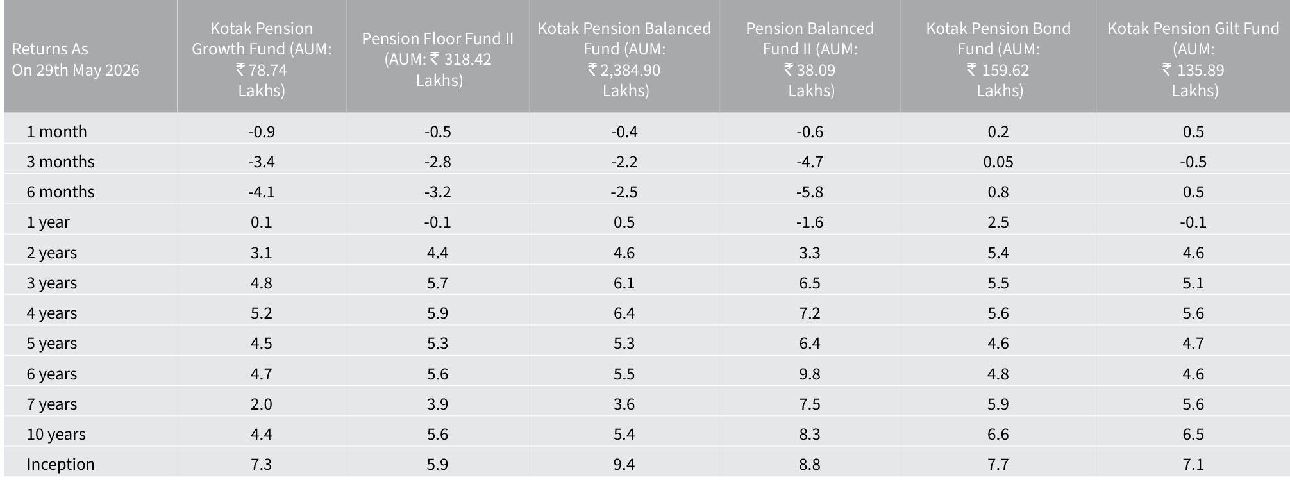Click the 7.1 Inception value for Gilt Fund
Image resolution: width=1290 pixels, height=482 pixels.
click(x=1193, y=464)
